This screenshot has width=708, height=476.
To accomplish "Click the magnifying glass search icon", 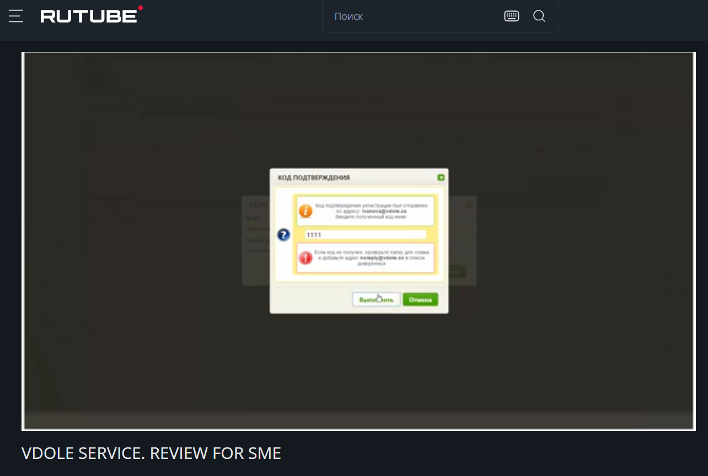I will click(x=539, y=17).
